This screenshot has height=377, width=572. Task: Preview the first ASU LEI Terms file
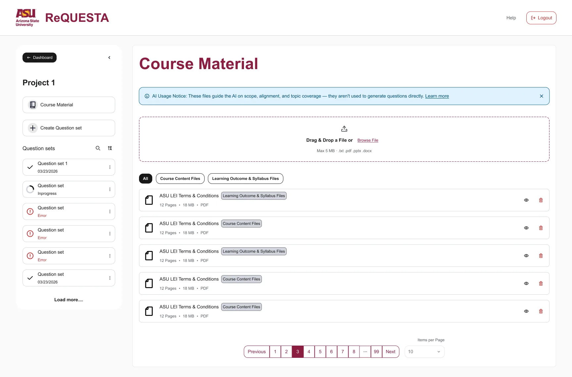click(526, 200)
